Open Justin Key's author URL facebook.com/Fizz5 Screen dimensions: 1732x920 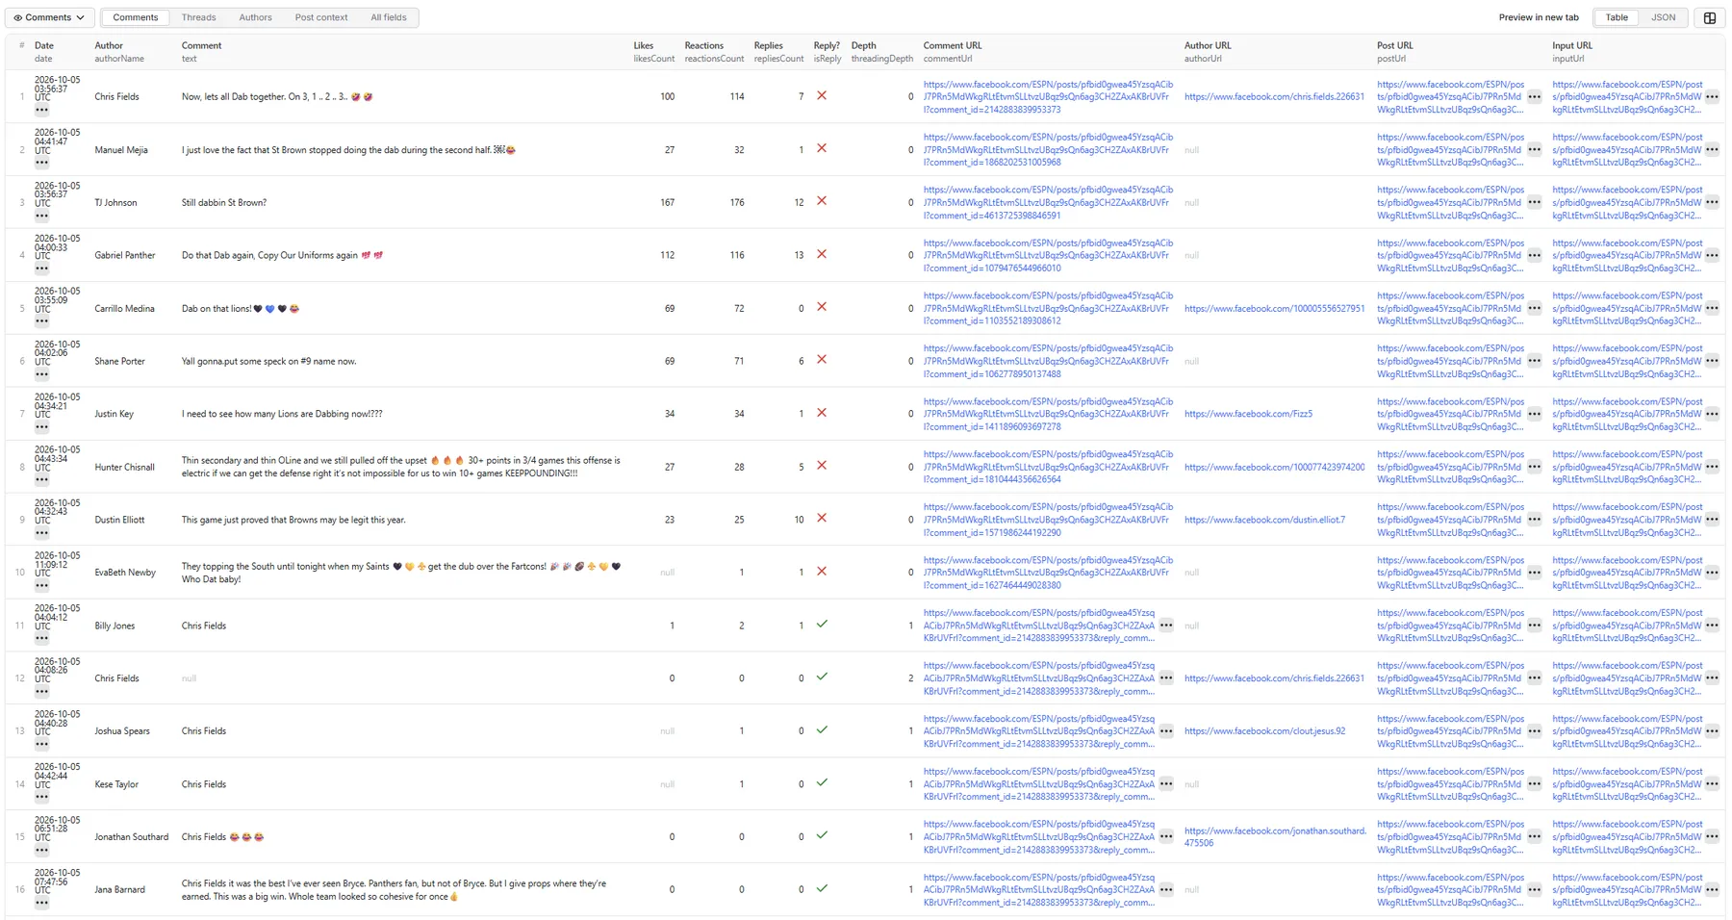click(x=1248, y=415)
